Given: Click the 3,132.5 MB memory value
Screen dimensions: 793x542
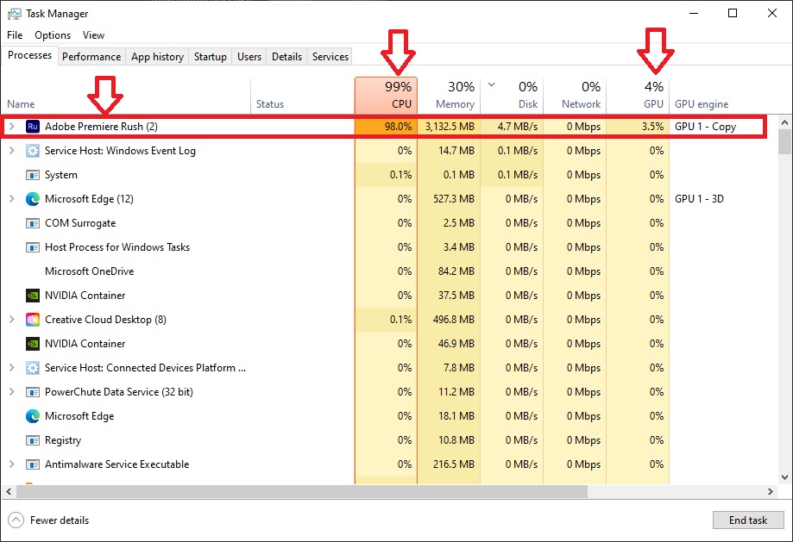Looking at the screenshot, I should point(450,127).
